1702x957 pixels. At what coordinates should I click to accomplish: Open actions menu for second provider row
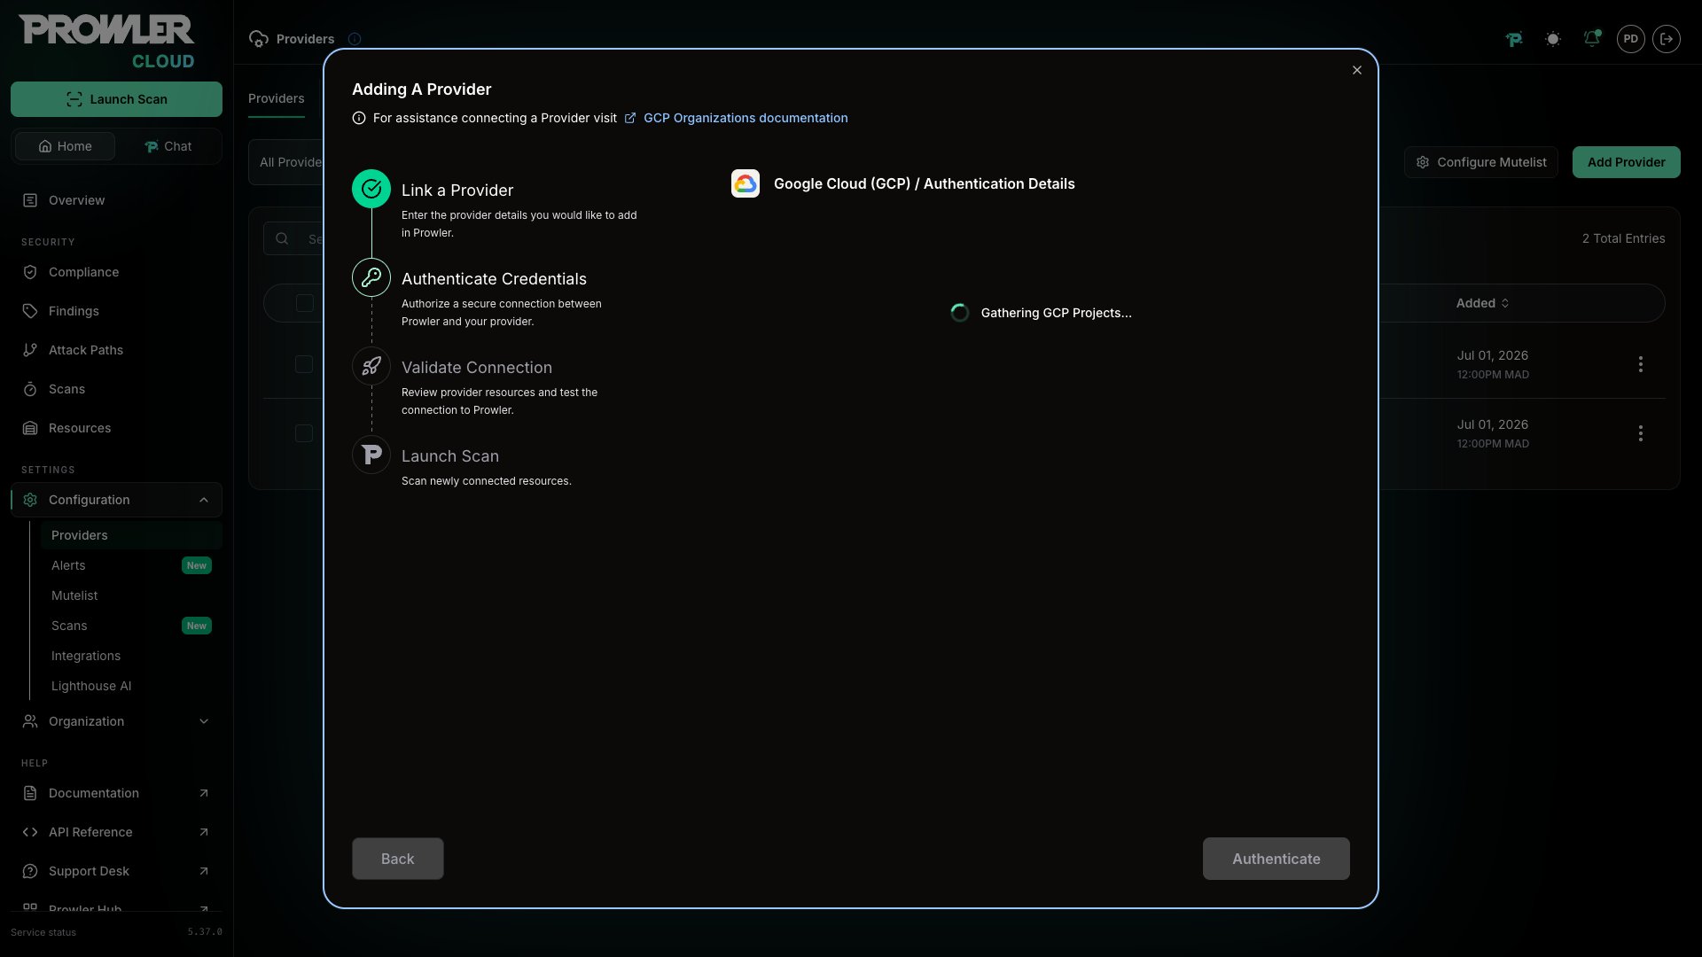coord(1641,433)
